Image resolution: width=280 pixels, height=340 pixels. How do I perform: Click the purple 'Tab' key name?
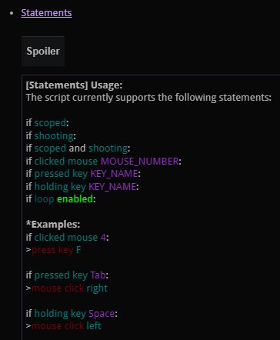(98, 275)
